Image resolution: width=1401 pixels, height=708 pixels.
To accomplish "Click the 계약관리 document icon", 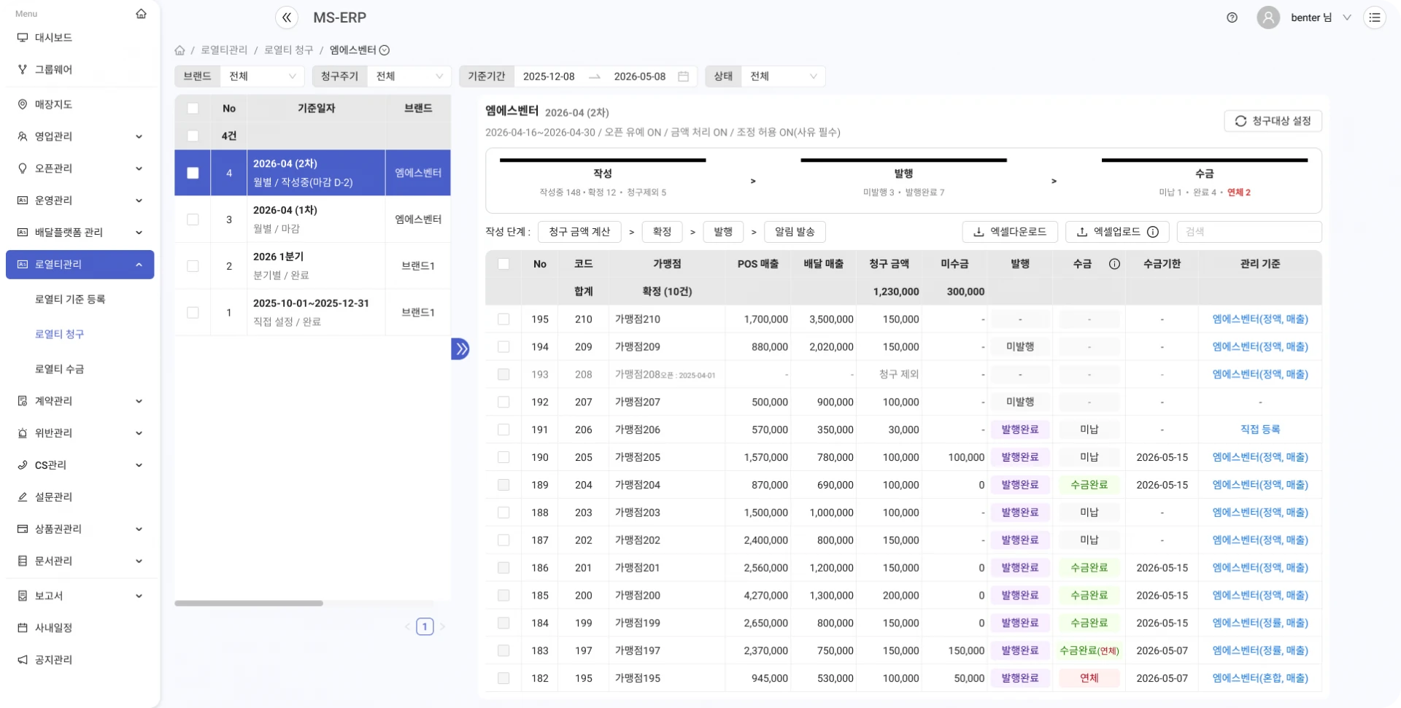I will 23,401.
